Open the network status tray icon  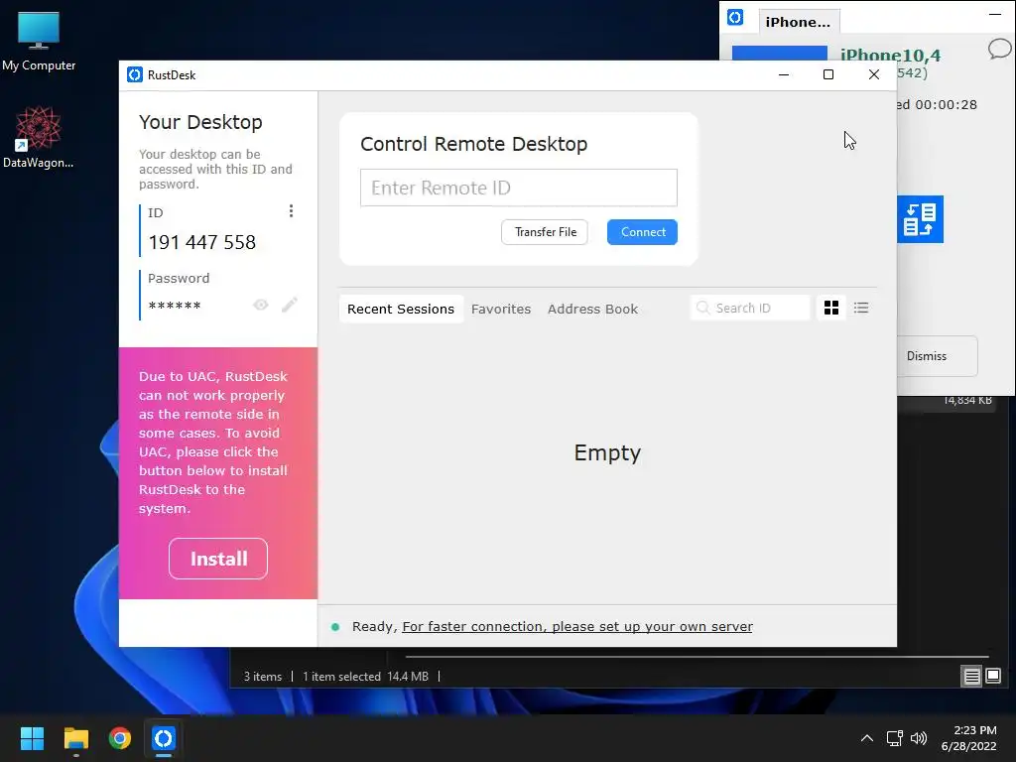pyautogui.click(x=895, y=738)
